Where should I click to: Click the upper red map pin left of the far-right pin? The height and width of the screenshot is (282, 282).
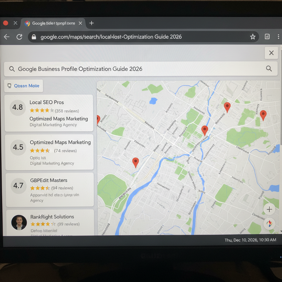click(227, 107)
